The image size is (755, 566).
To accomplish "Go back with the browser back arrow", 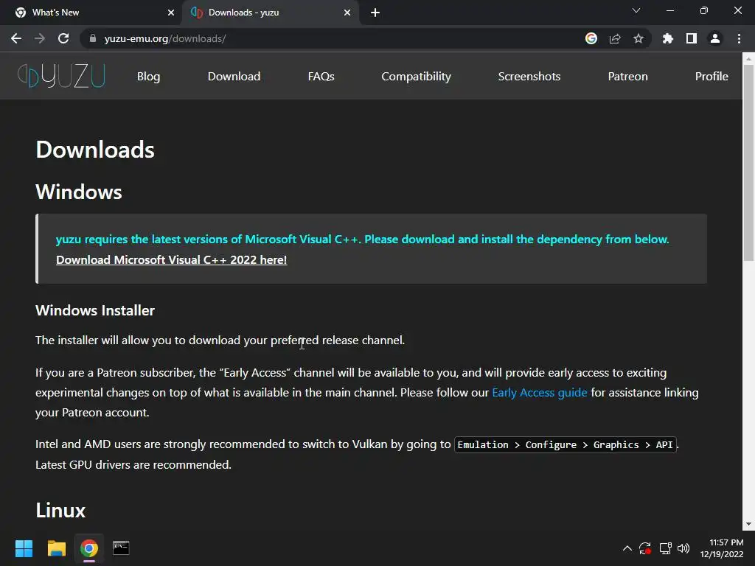I will point(16,38).
